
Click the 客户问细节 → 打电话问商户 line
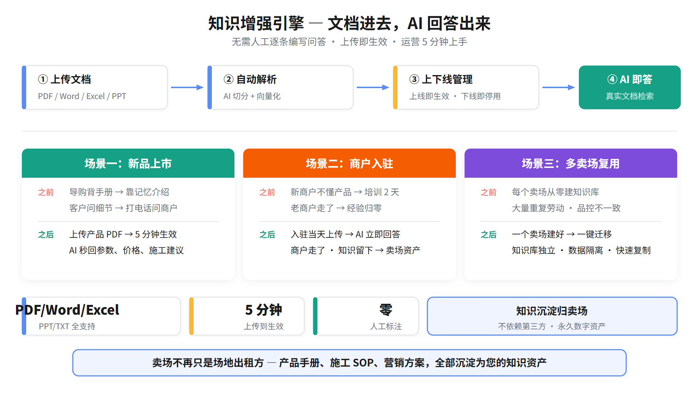(123, 208)
